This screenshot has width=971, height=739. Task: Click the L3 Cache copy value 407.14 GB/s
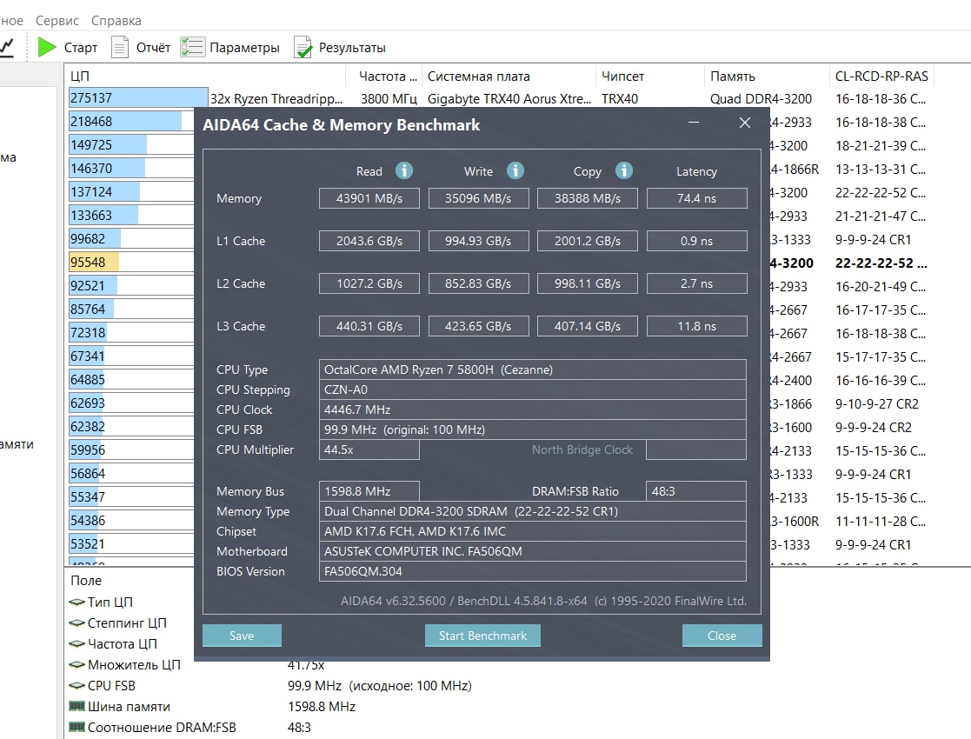coord(587,326)
